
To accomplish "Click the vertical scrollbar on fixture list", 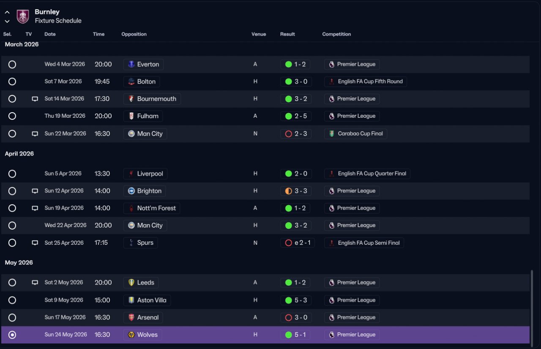I will click(x=532, y=306).
